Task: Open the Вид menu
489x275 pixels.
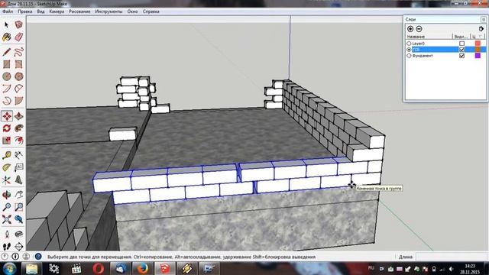Action: click(x=40, y=11)
